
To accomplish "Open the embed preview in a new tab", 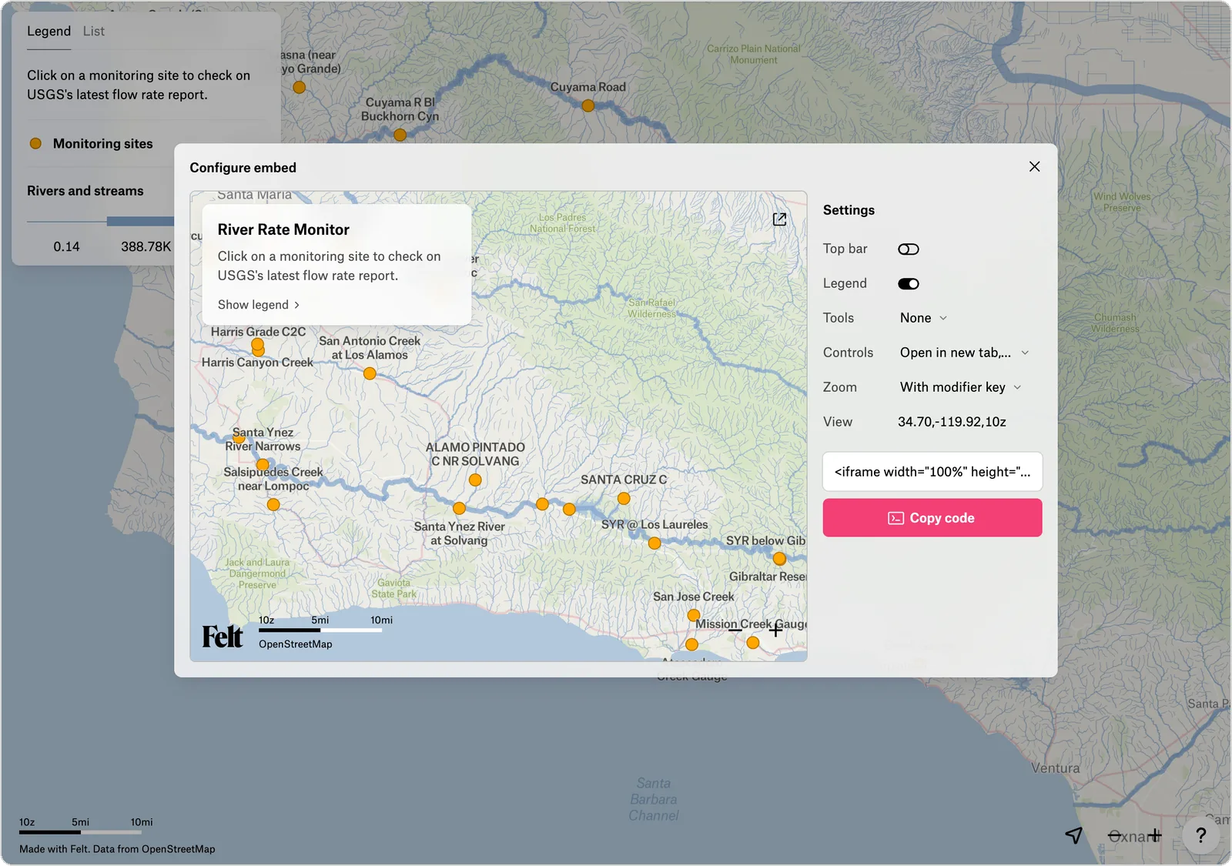I will (x=779, y=219).
